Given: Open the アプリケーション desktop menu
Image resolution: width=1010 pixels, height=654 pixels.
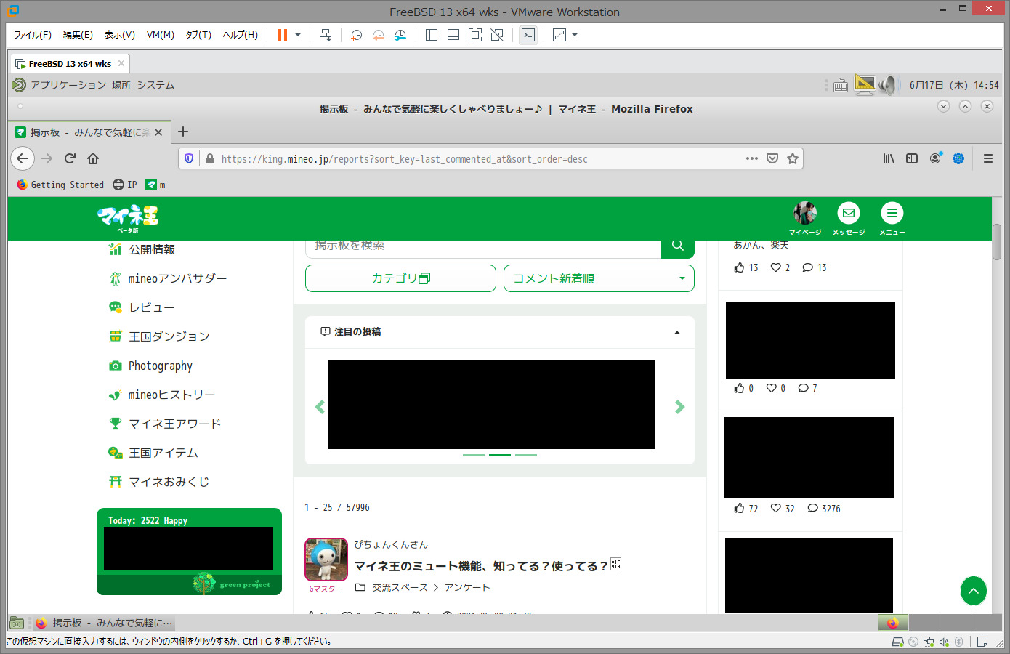Looking at the screenshot, I should tap(68, 85).
